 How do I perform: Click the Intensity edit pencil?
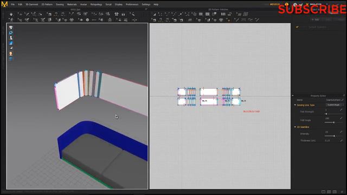(341, 132)
